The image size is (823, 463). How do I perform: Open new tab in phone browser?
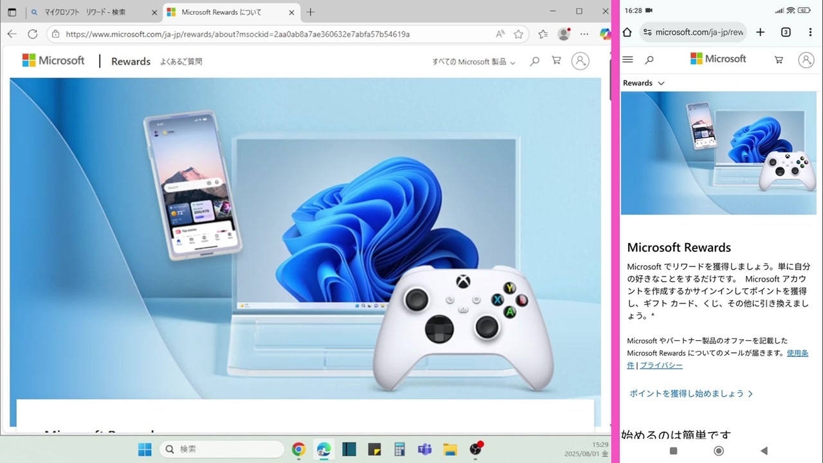pos(760,32)
